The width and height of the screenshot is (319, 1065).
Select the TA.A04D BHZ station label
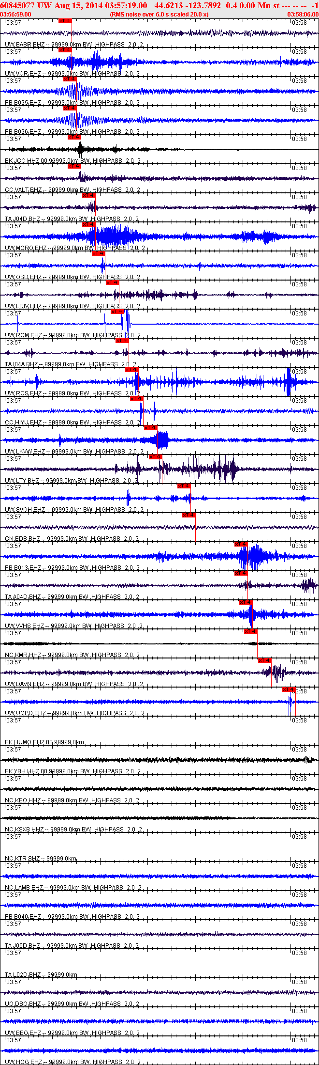point(72,597)
